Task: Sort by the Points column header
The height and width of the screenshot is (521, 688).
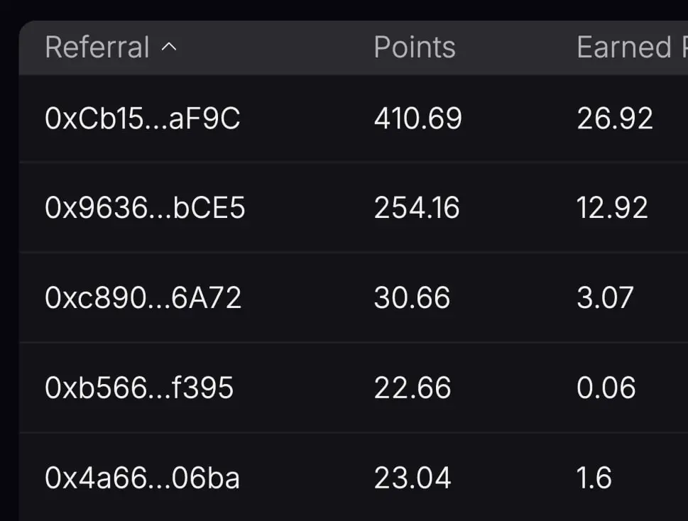Action: [414, 47]
